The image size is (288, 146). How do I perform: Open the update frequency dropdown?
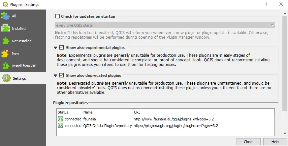(165, 25)
